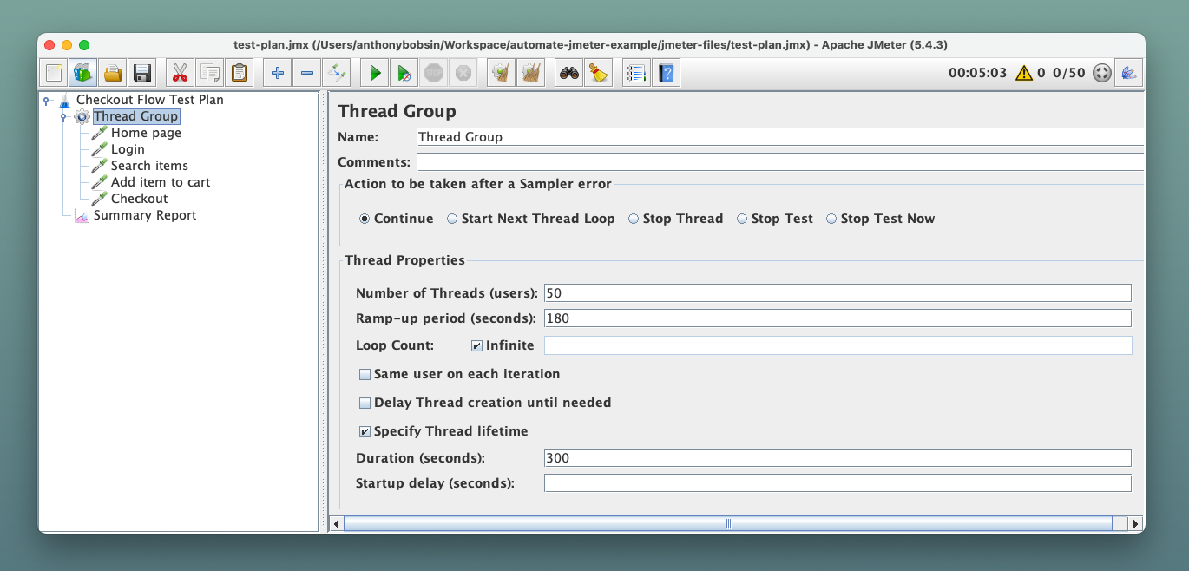The image size is (1189, 571).
Task: Check Delay Thread creation until needed
Action: pos(365,403)
